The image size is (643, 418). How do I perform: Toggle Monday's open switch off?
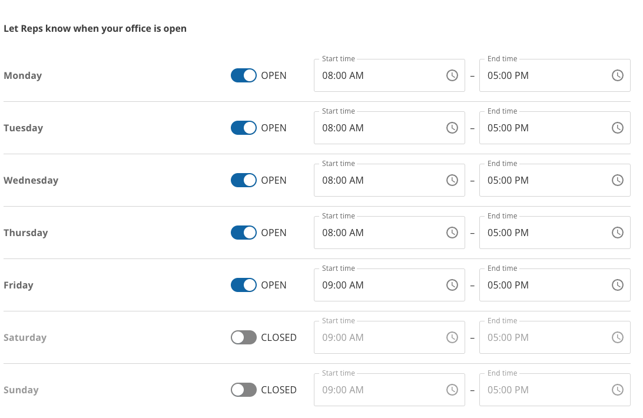pos(244,75)
